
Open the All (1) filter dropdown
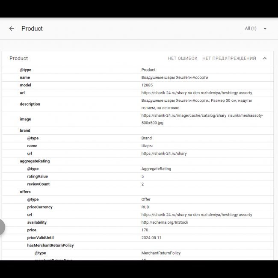click(256, 29)
